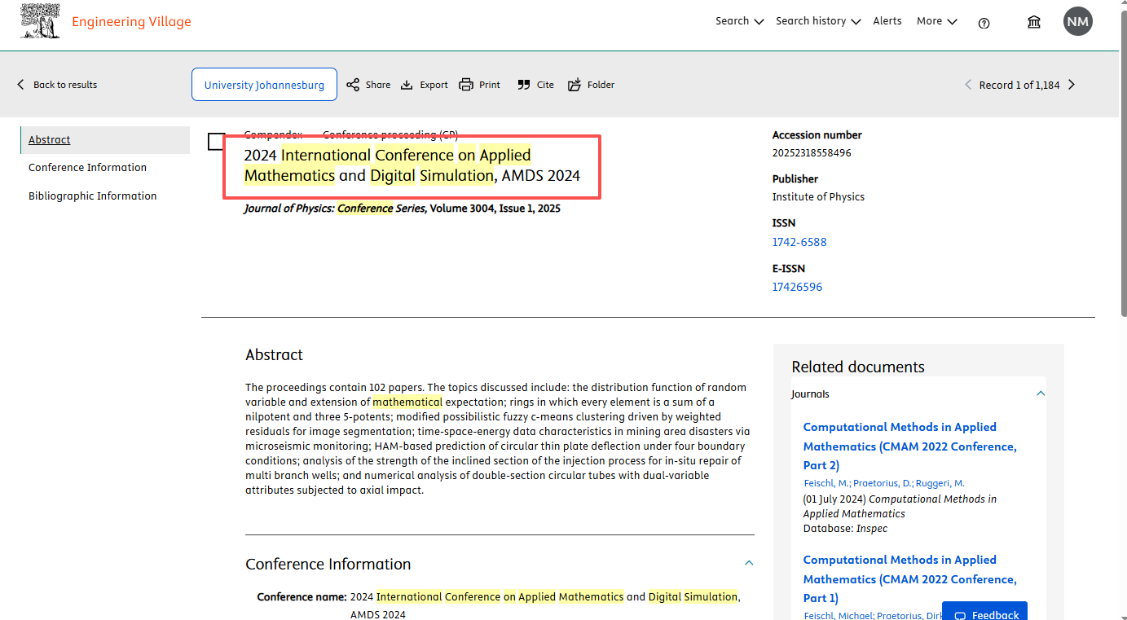Open the Folder save icon
The height and width of the screenshot is (620, 1127).
[575, 85]
